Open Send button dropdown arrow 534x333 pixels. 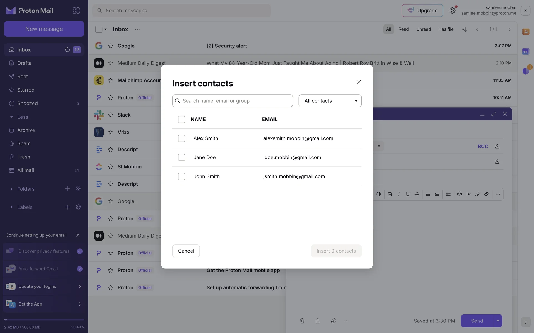(498, 321)
